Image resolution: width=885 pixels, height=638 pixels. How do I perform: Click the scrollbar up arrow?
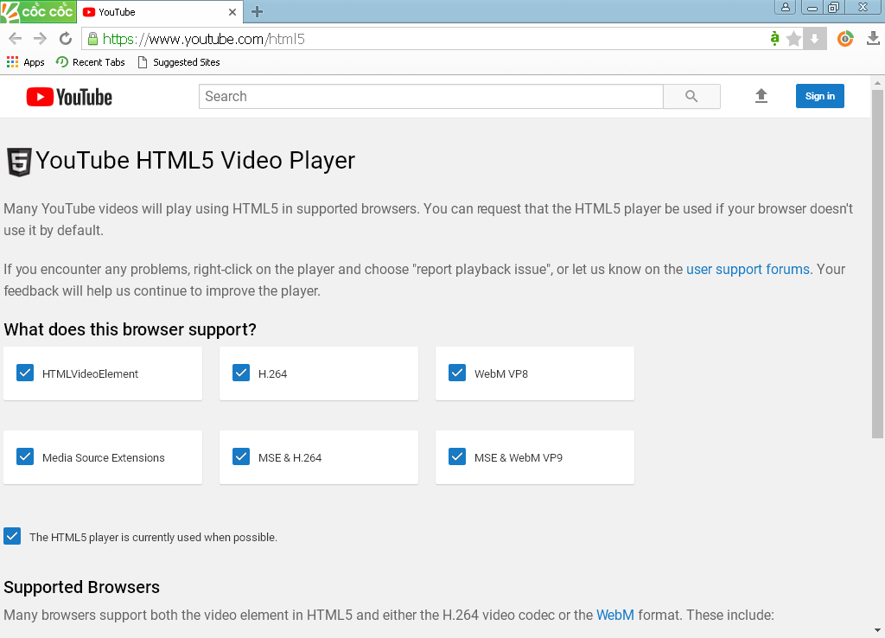(x=877, y=83)
